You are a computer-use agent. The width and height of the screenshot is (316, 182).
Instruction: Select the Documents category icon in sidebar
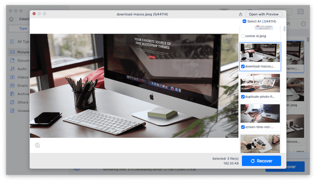pyautogui.click(x=12, y=60)
